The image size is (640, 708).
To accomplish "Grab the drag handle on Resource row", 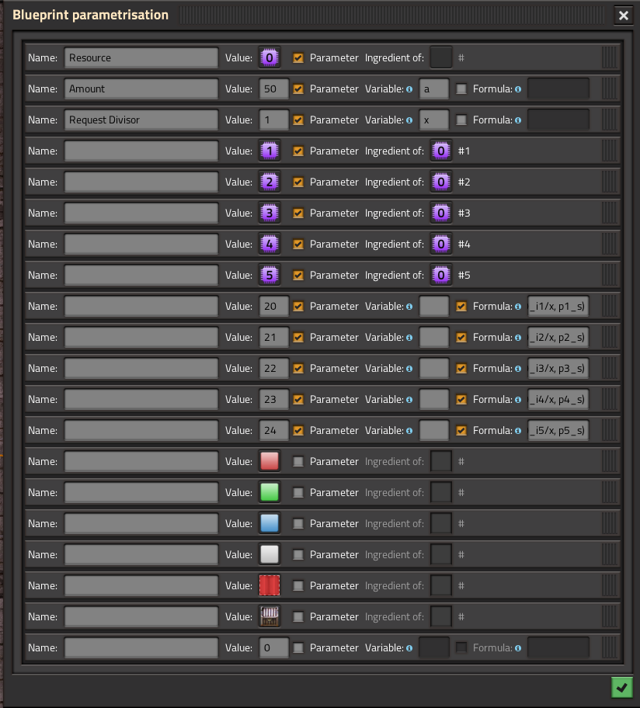I will pos(610,58).
